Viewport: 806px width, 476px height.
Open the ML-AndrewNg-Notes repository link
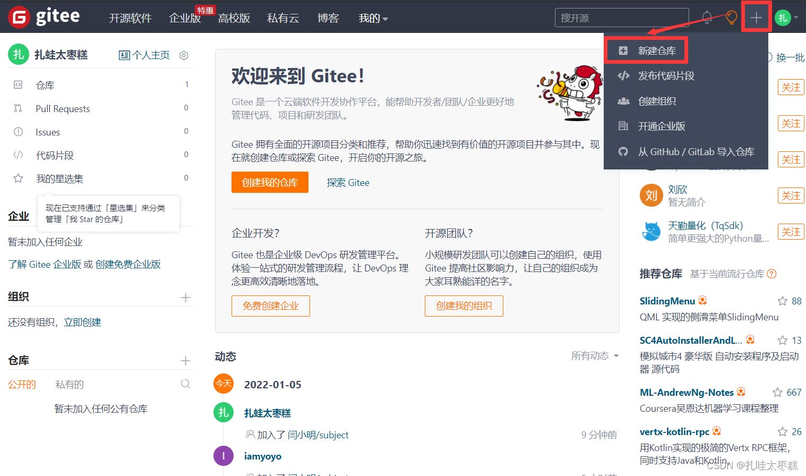pyautogui.click(x=686, y=392)
